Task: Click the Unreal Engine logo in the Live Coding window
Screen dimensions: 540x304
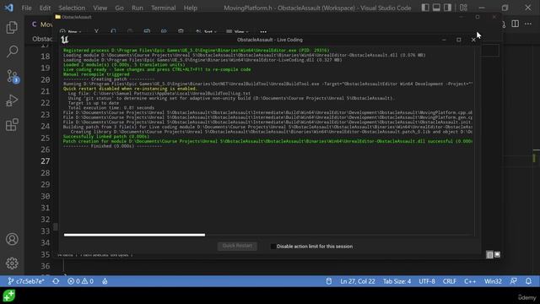Action: (64, 40)
